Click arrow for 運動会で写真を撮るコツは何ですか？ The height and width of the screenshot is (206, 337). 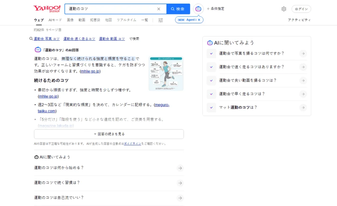pos(303,54)
